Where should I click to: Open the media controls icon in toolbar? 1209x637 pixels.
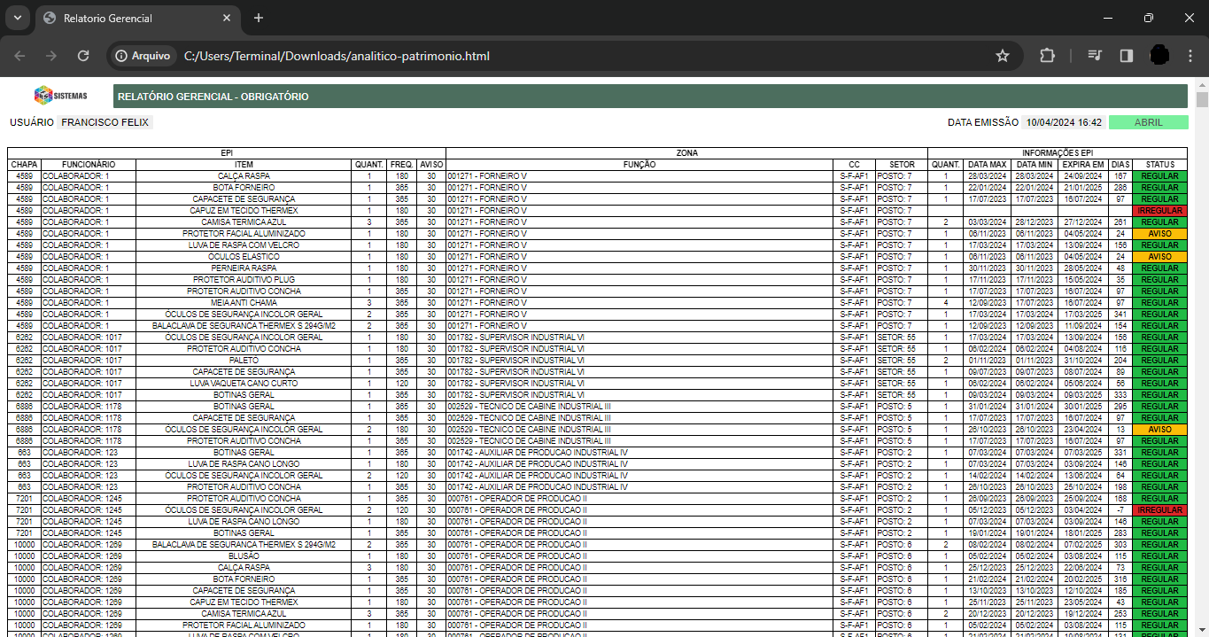coord(1096,56)
